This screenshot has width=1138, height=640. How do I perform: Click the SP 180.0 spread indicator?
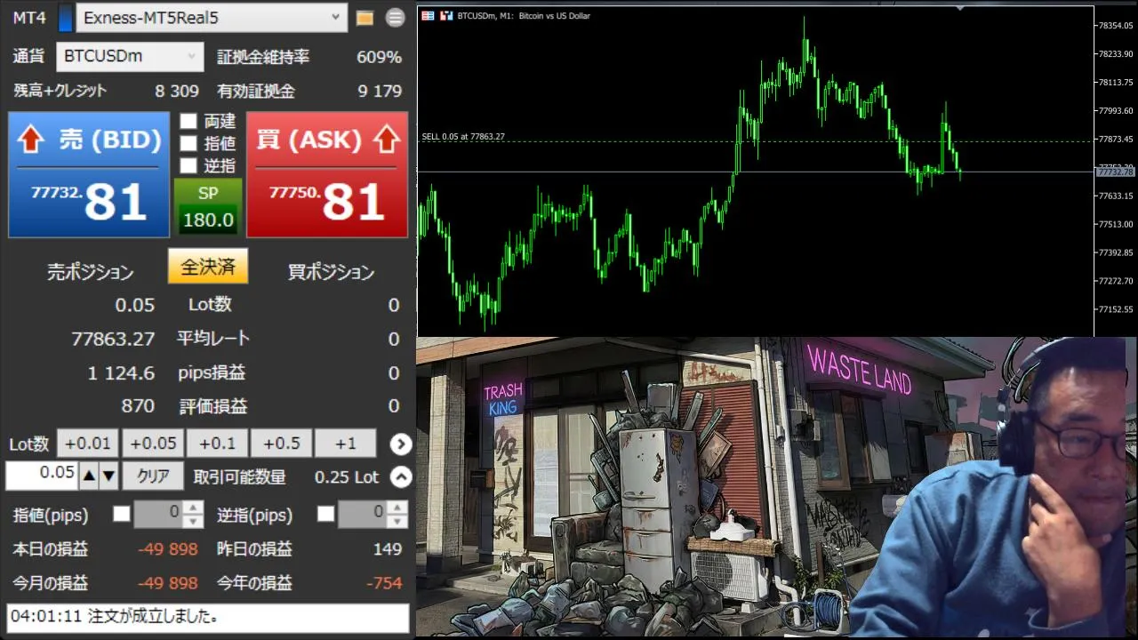click(208, 207)
